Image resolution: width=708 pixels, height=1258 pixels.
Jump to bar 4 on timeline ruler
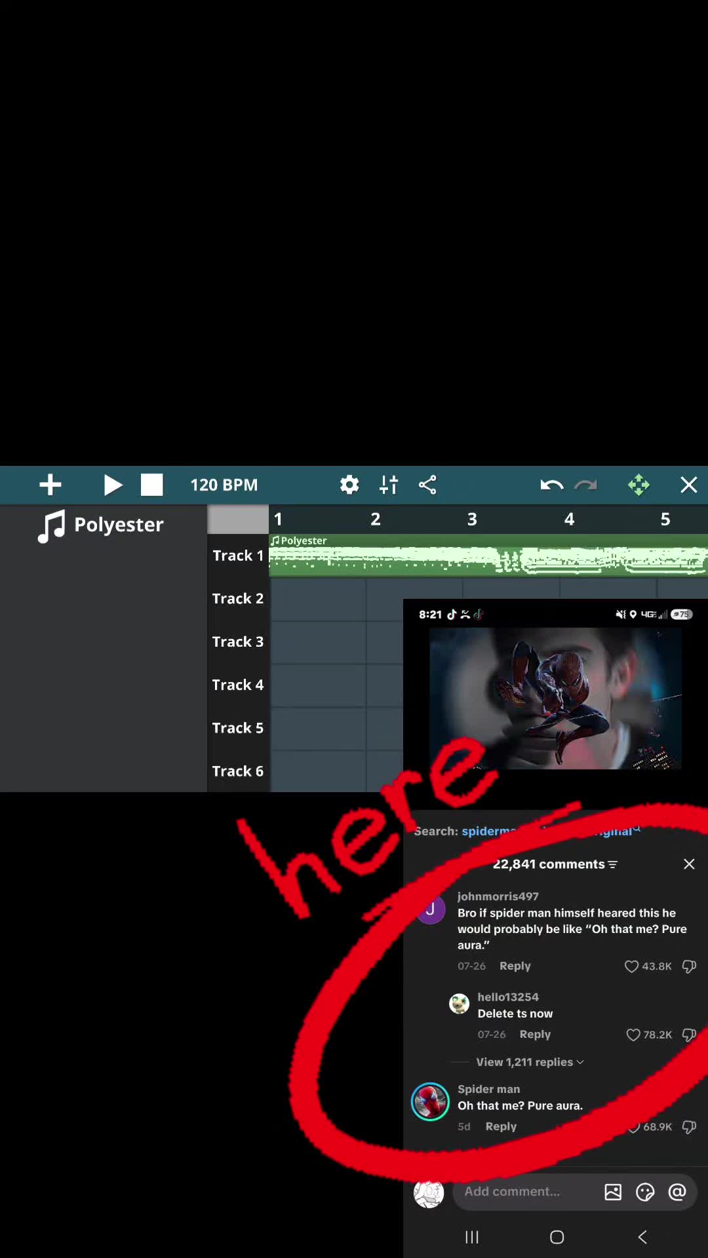569,520
